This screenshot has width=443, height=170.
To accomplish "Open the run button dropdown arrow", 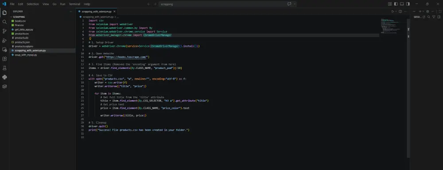I will click(396, 11).
